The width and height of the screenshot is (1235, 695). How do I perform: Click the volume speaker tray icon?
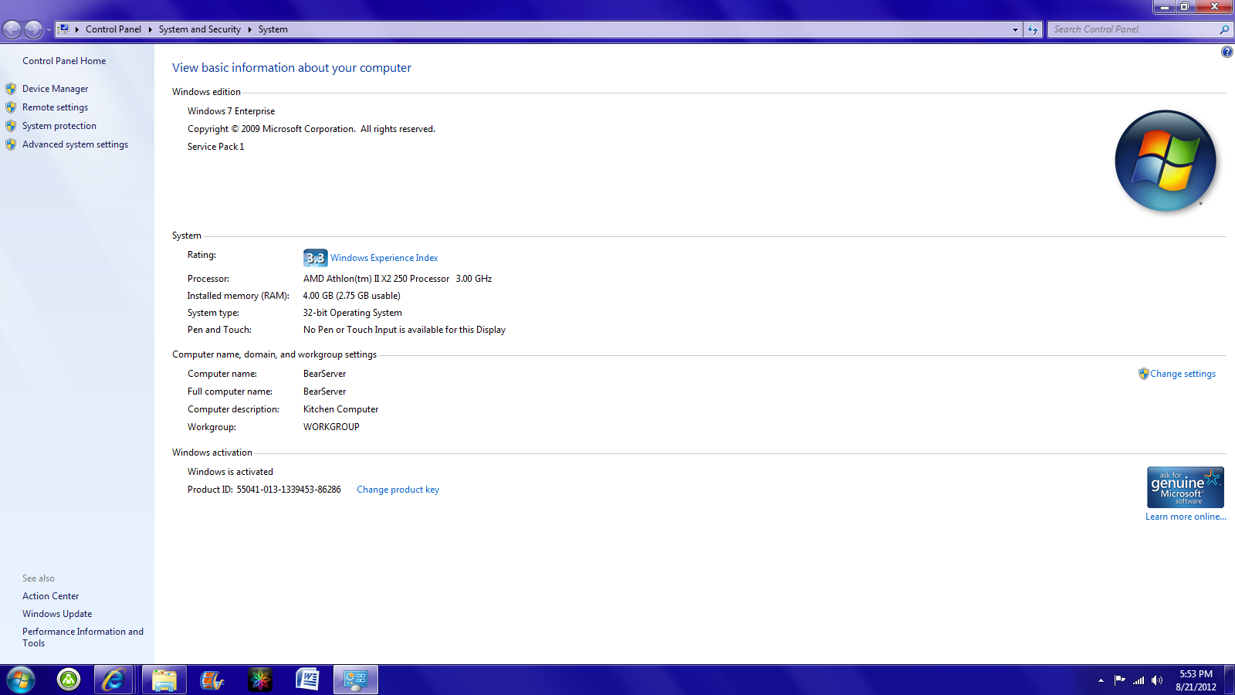pos(1156,680)
